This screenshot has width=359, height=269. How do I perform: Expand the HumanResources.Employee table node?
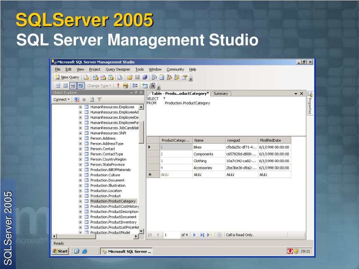pyautogui.click(x=80, y=107)
